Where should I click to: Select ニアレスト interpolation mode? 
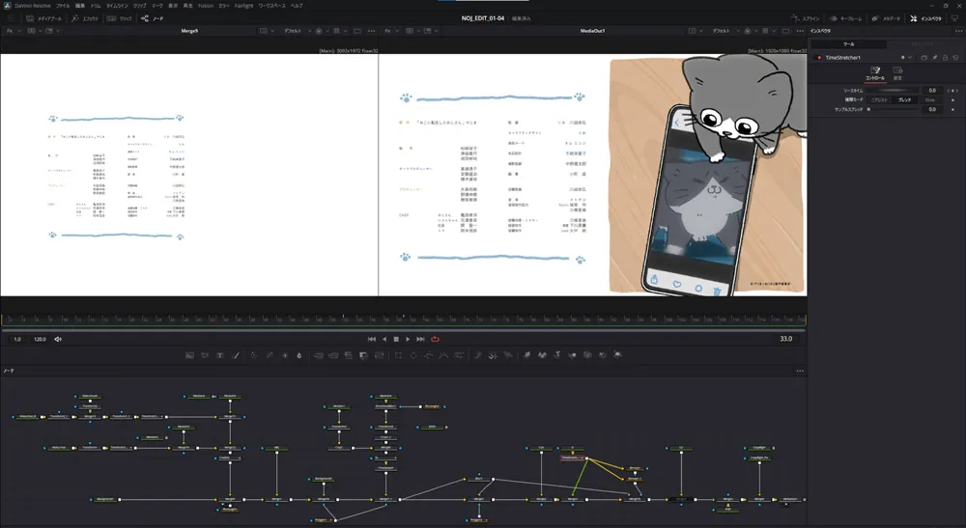tap(880, 99)
